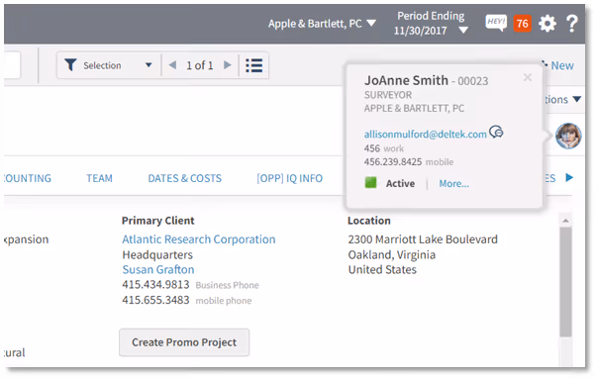The width and height of the screenshot is (596, 378).
Task: Open settings gear icon
Action: [547, 24]
